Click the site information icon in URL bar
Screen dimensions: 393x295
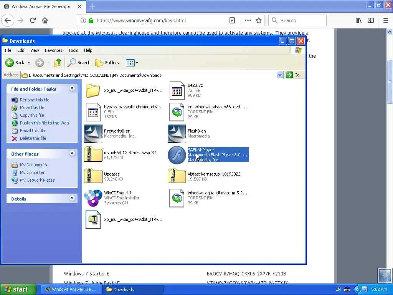[x=83, y=20]
